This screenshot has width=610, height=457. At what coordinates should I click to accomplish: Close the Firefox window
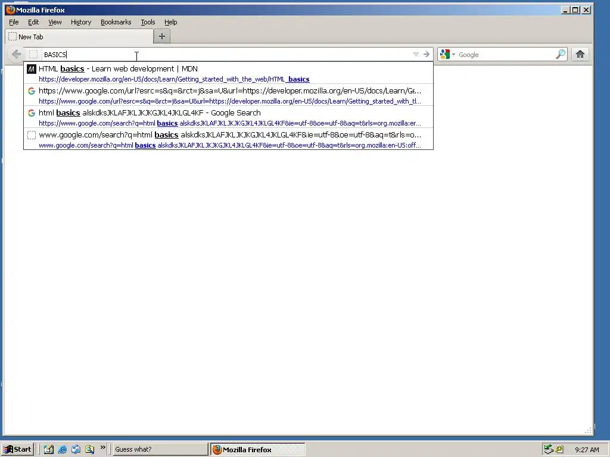click(x=586, y=10)
